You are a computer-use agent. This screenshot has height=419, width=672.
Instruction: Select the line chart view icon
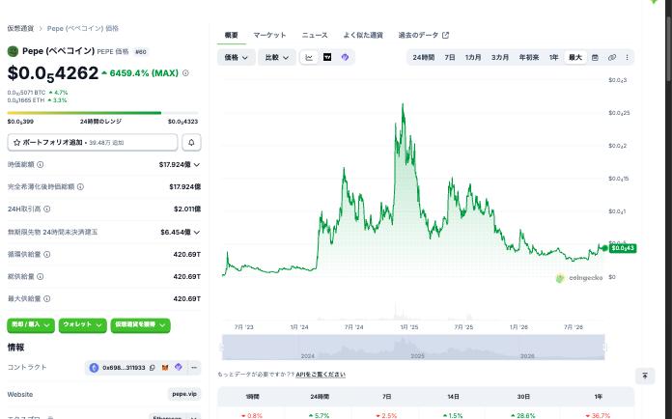point(309,57)
